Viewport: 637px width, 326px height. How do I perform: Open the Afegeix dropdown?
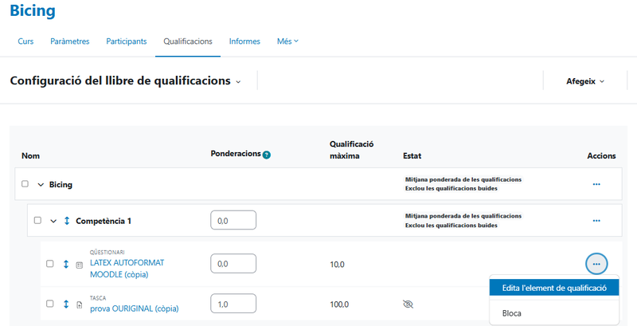point(585,81)
